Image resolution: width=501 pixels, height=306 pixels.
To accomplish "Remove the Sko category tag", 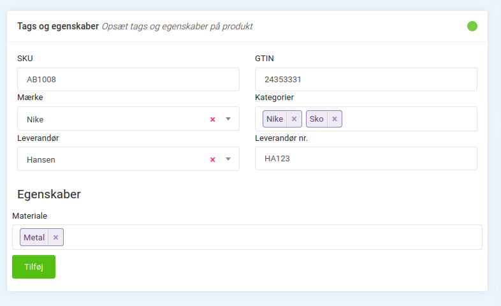I will [335, 119].
